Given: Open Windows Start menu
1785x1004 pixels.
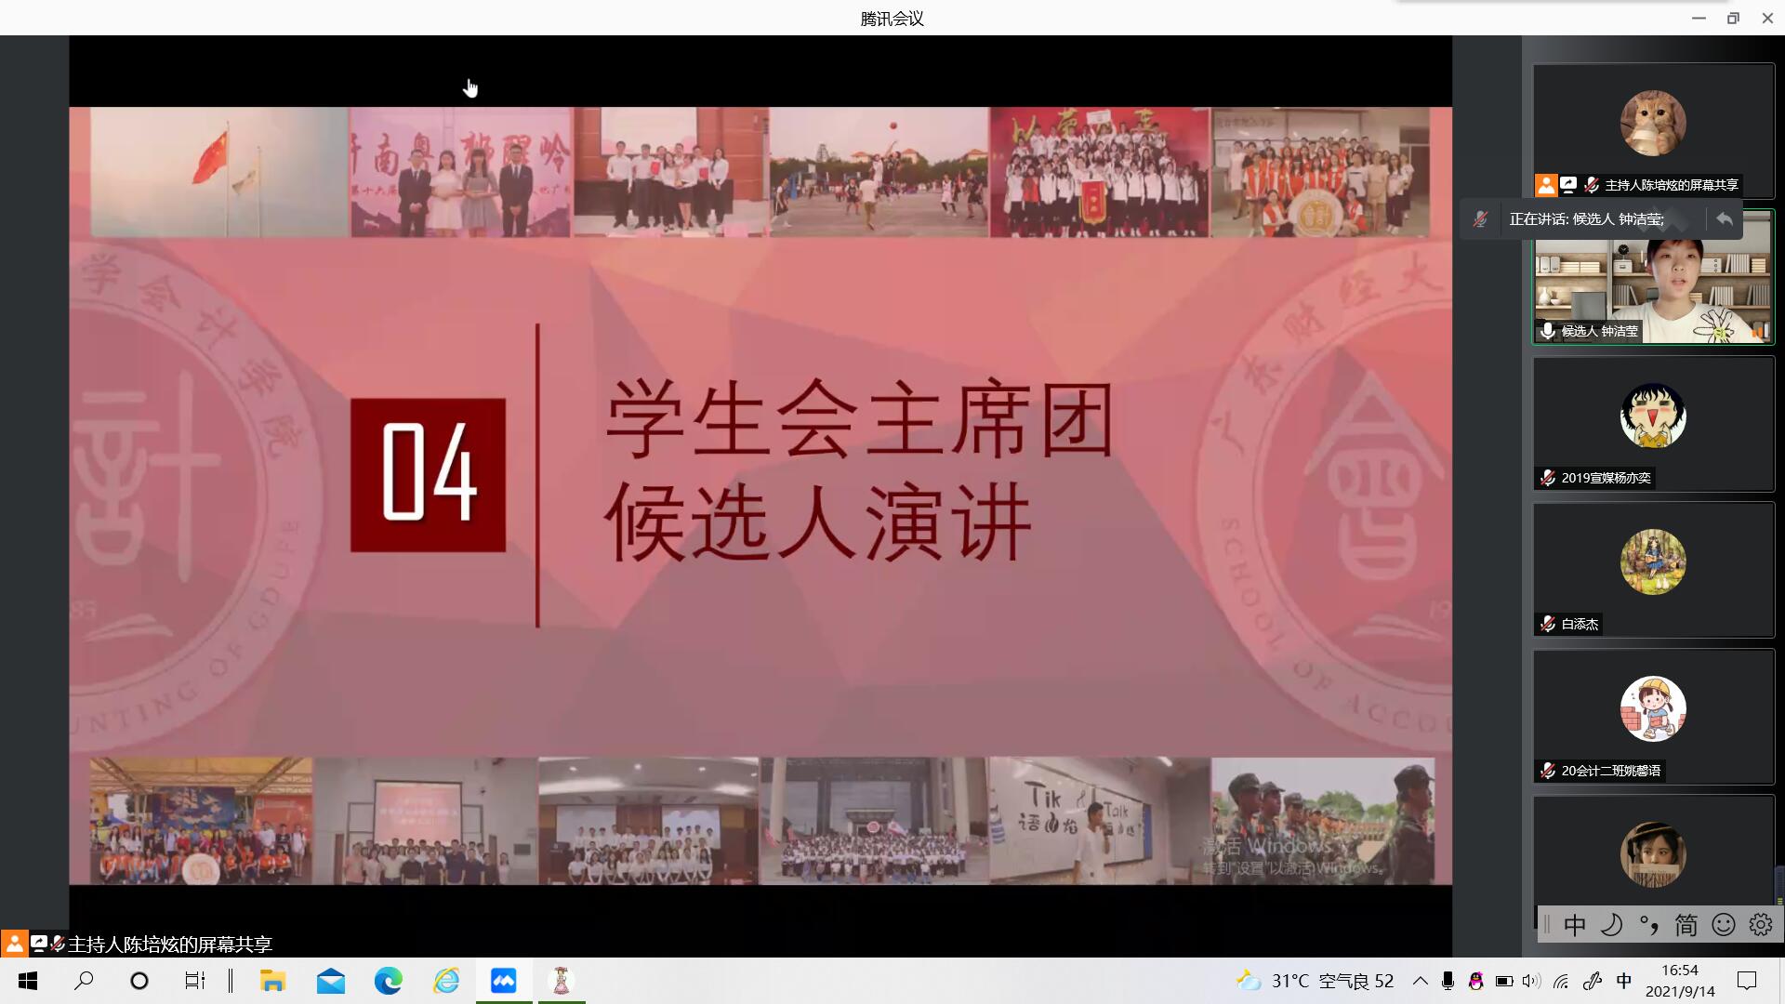Looking at the screenshot, I should coord(28,981).
